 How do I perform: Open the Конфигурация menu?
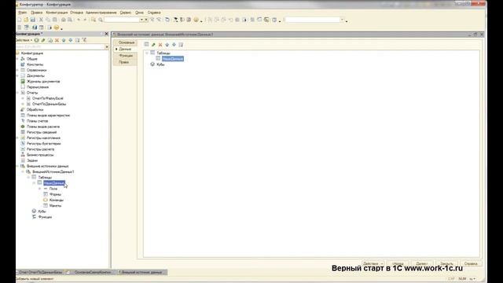click(x=57, y=13)
